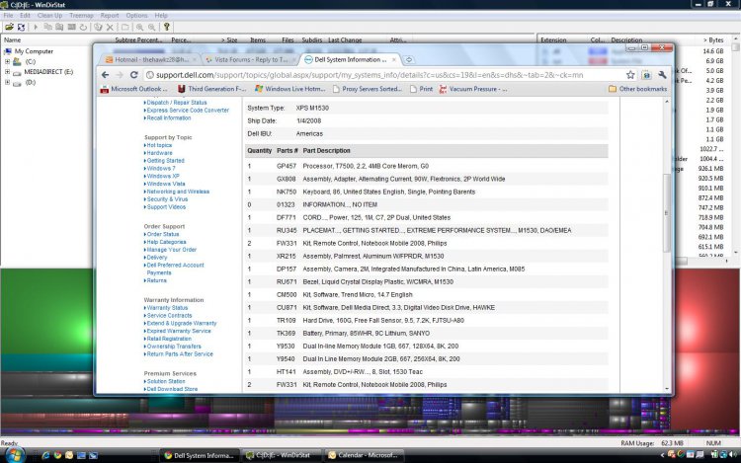Viewport: 741px width, 463px height.
Task: Open the Other bookmarks folder
Action: (637, 89)
